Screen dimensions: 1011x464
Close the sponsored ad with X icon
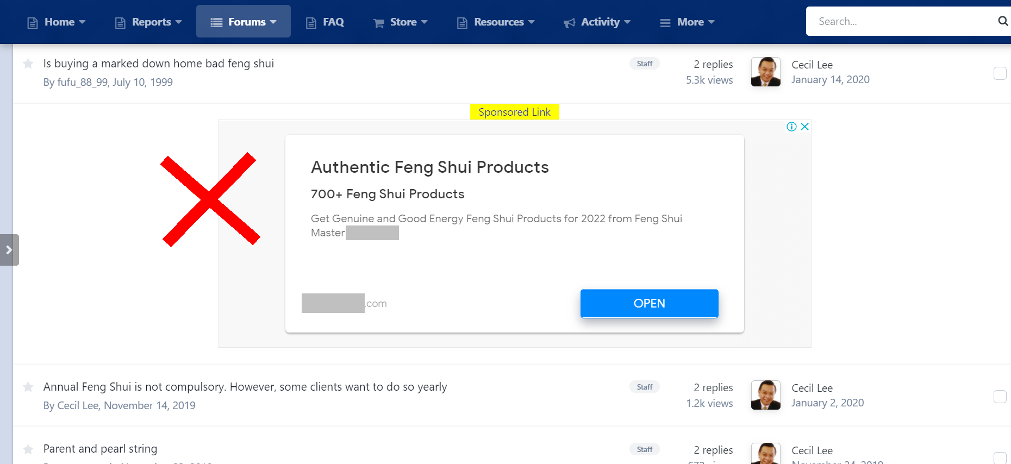(x=805, y=127)
